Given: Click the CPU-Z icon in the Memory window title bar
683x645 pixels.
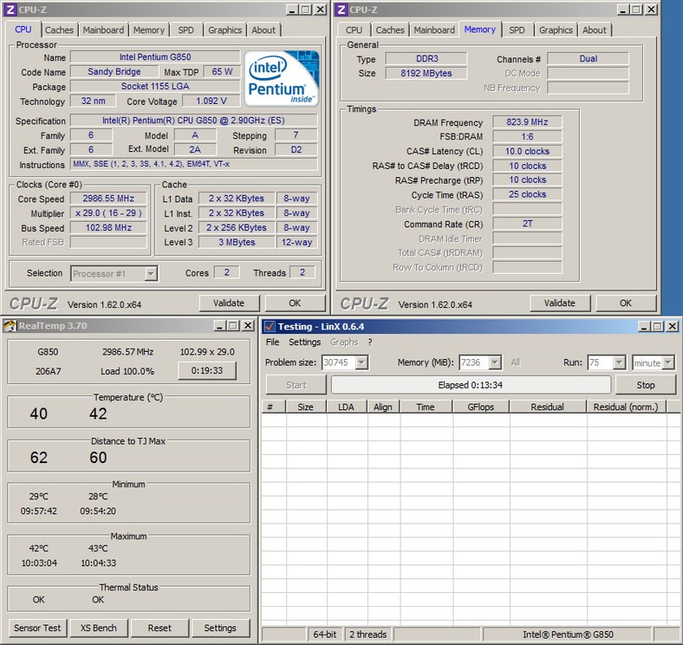Looking at the screenshot, I should 341,10.
